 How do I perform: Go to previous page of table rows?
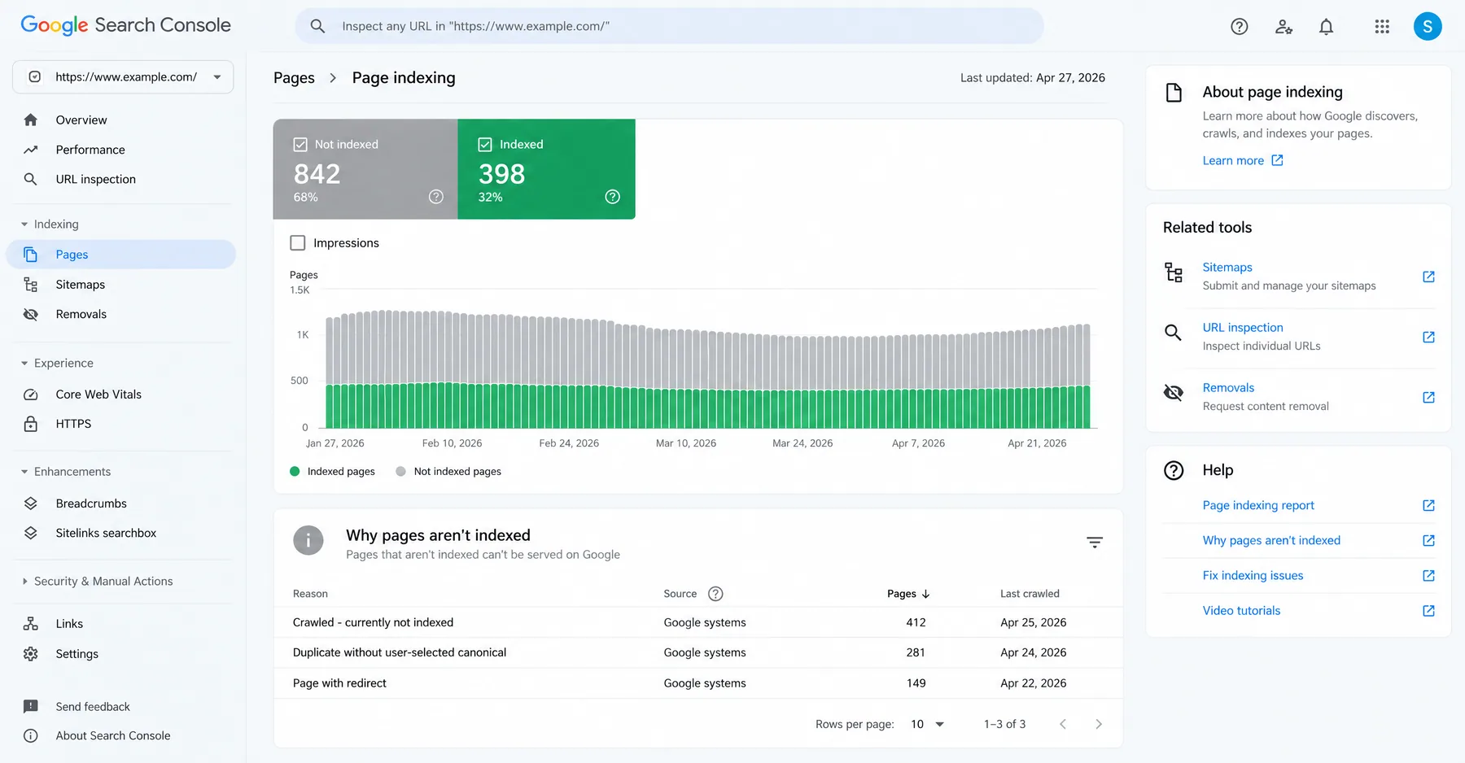point(1062,724)
